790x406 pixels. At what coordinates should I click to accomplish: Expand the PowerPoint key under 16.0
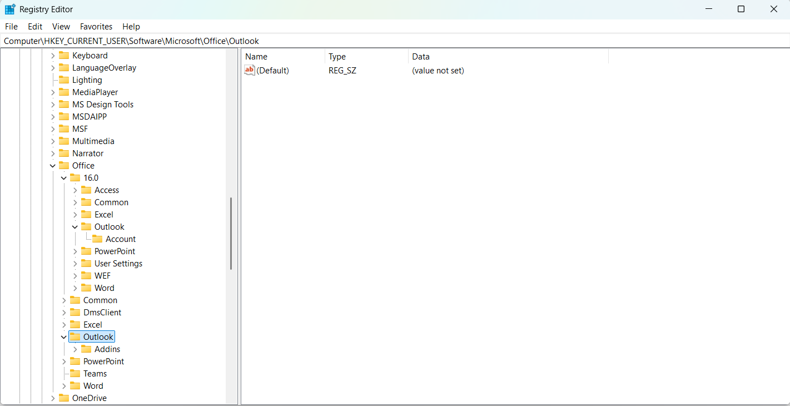point(74,251)
